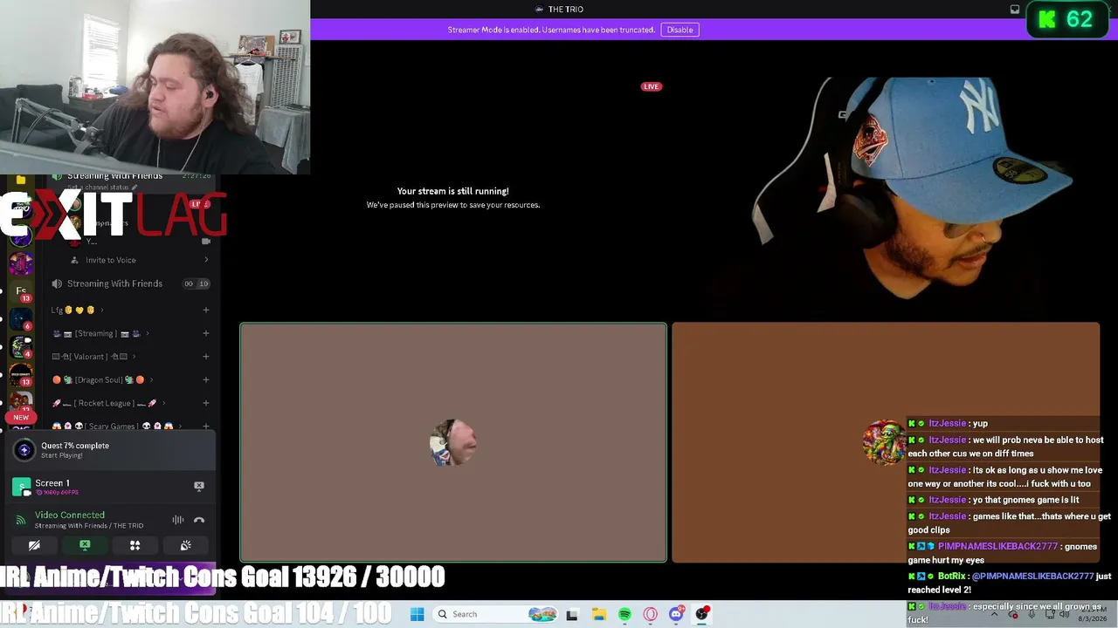Disable Streamer Mode in the purple banner

click(680, 30)
